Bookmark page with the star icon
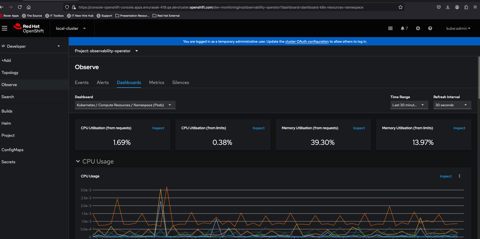The height and width of the screenshot is (239, 480). [400, 7]
